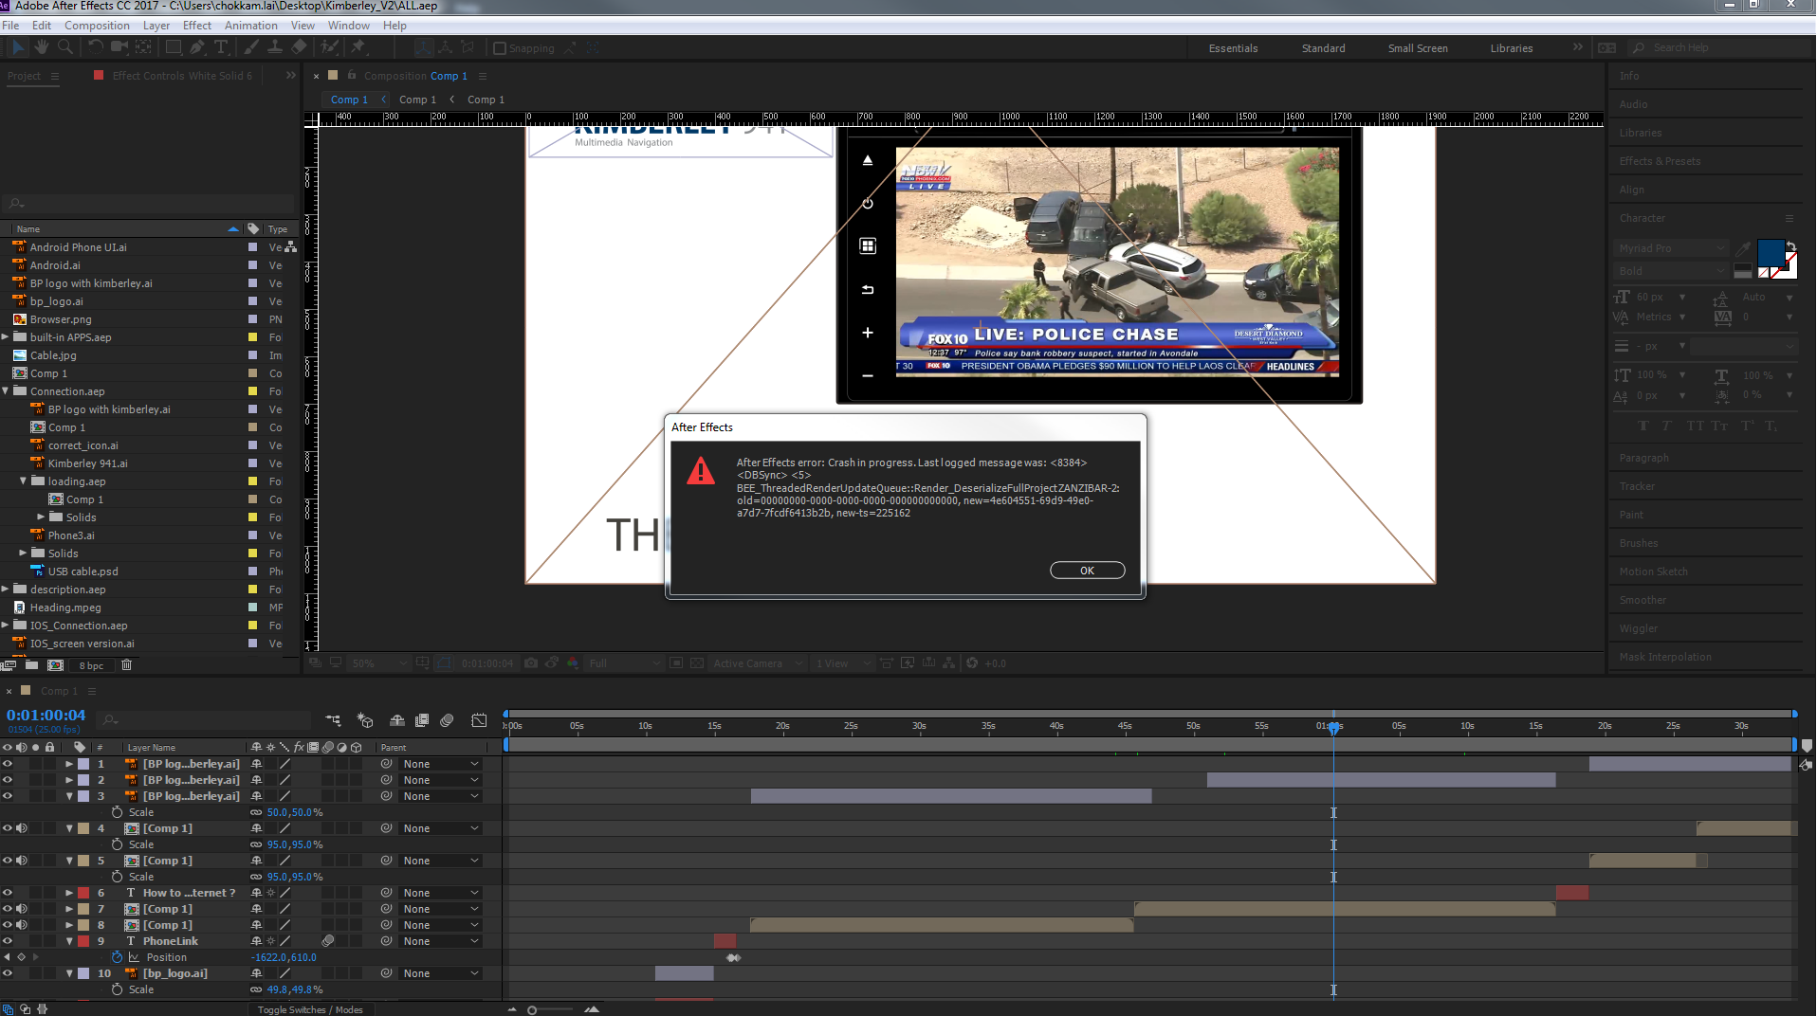This screenshot has width=1817, height=1016.
Task: Open the Animation menu
Action: (250, 26)
